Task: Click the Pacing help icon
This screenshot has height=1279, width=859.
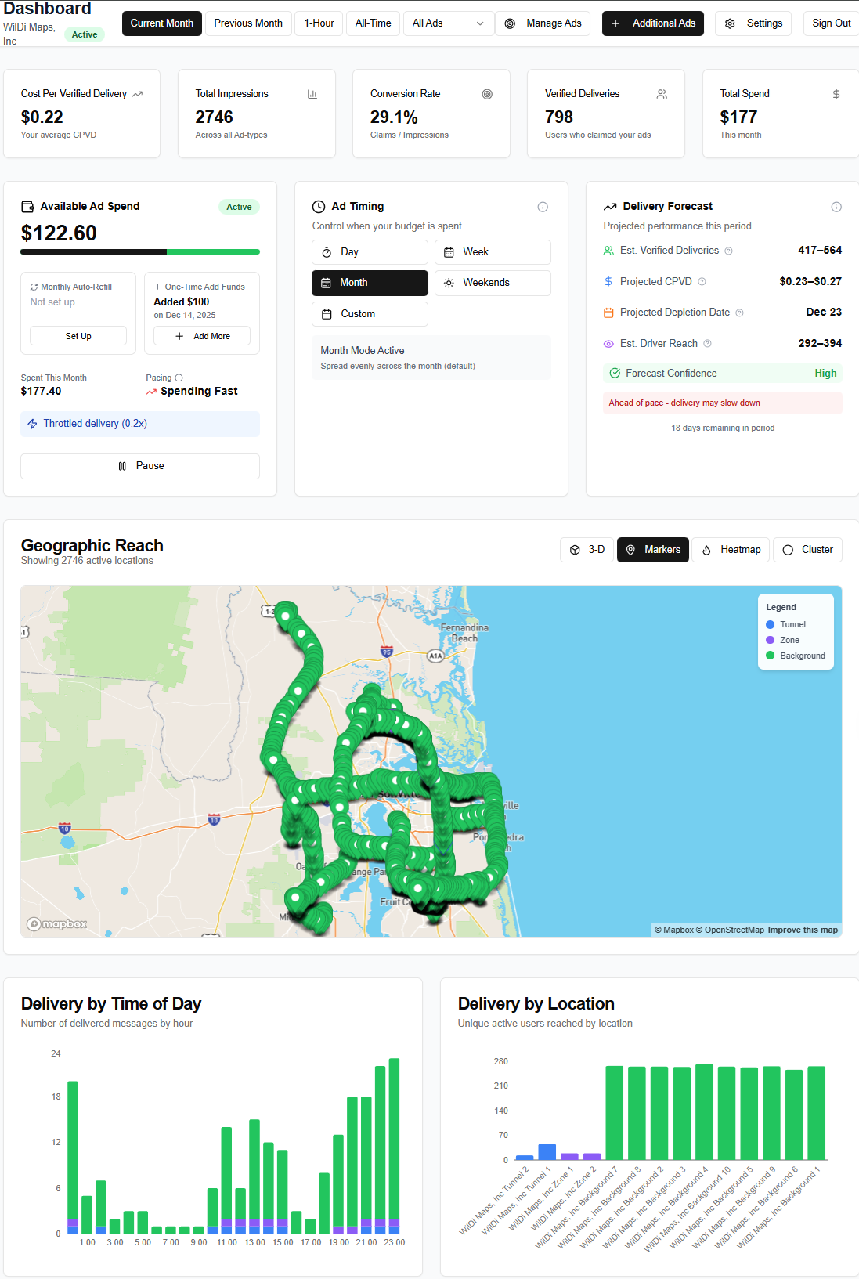Action: [179, 378]
